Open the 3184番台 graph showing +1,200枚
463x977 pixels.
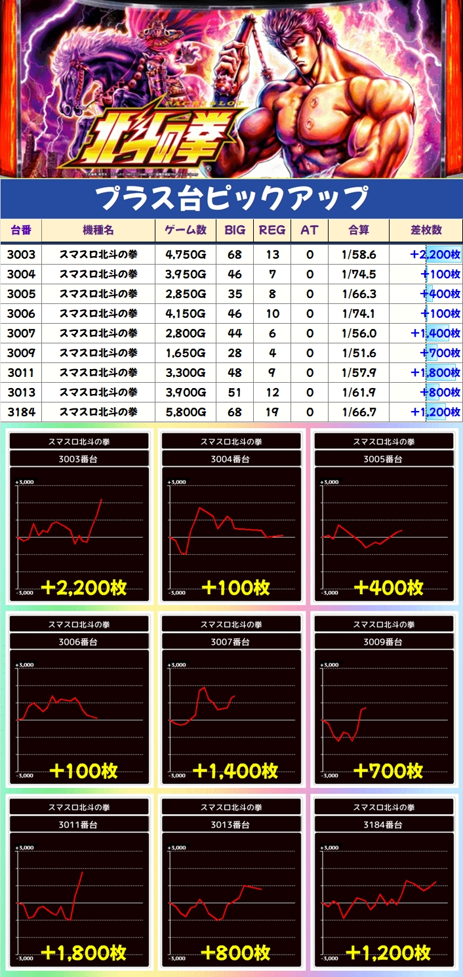(384, 884)
